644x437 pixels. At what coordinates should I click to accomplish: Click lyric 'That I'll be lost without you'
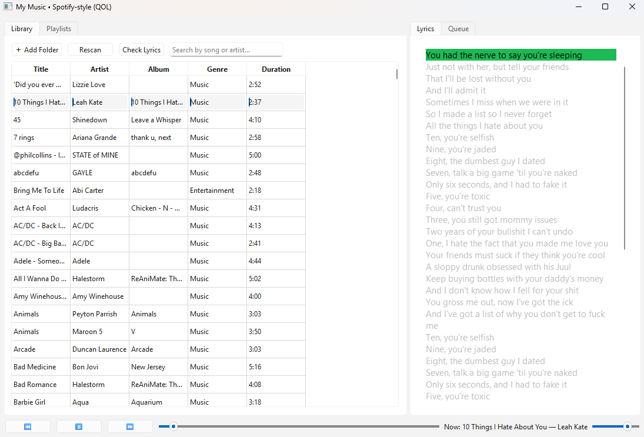point(478,79)
